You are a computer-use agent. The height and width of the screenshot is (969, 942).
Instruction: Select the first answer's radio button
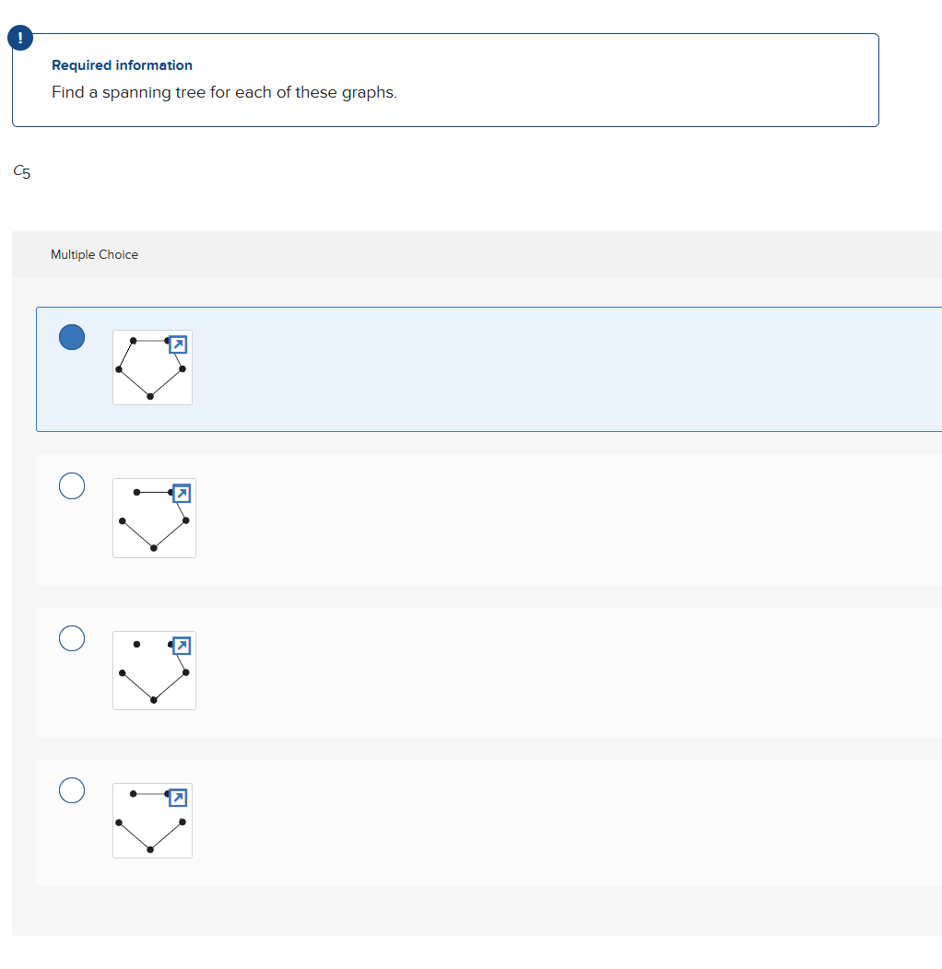point(71,337)
